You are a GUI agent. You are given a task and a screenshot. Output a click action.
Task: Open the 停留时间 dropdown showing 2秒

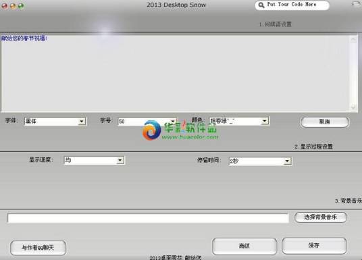pos(260,161)
